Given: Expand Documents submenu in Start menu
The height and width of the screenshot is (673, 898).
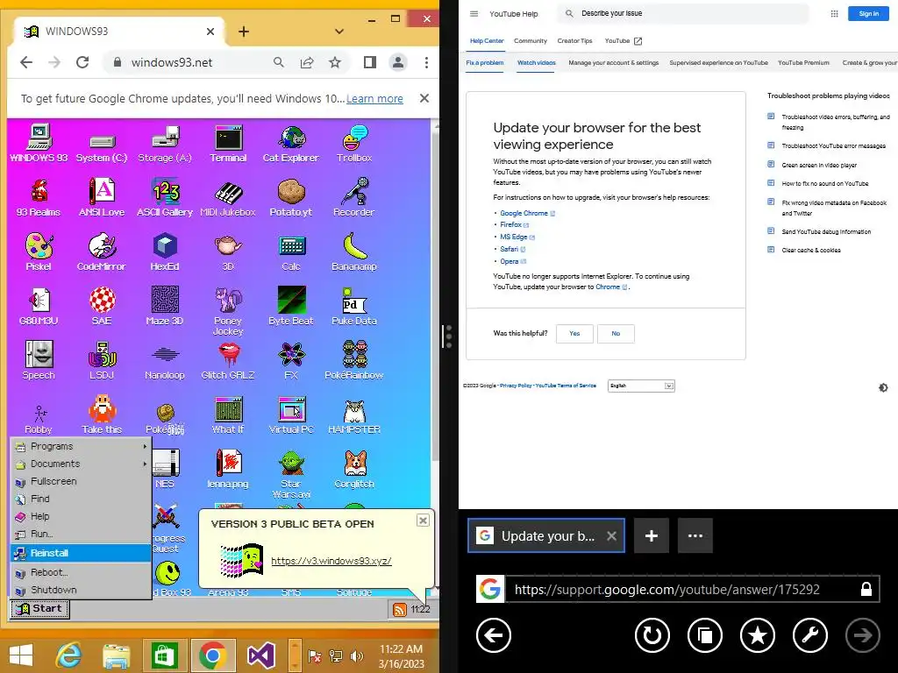Looking at the screenshot, I should [82, 464].
